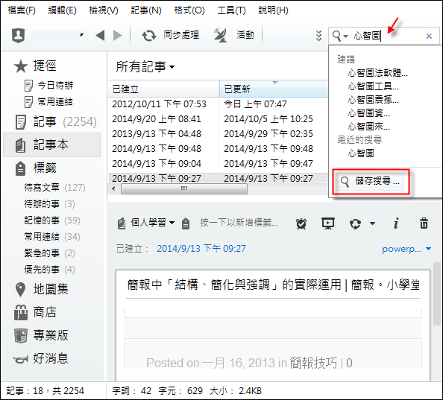This screenshot has width=443, height=400.
Task: Click the share icon
Action: coord(355,223)
